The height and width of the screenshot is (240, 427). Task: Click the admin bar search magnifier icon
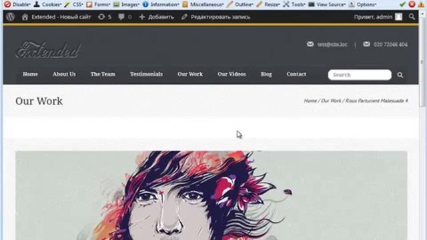pyautogui.click(x=412, y=17)
